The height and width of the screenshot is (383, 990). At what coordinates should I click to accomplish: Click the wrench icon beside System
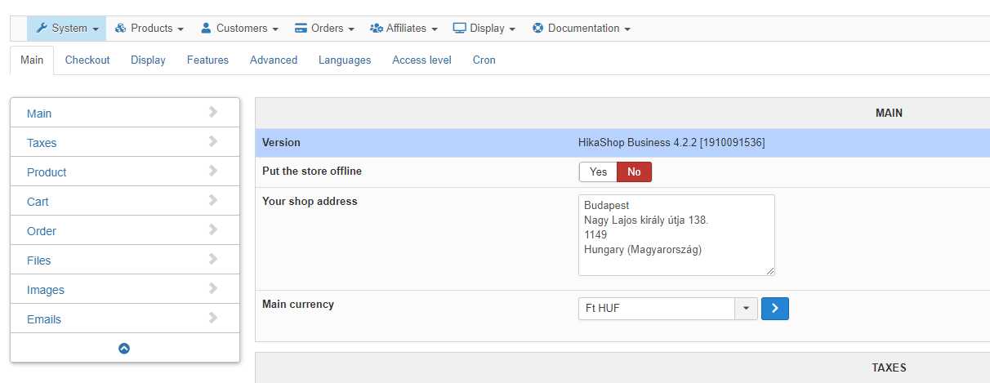(42, 28)
